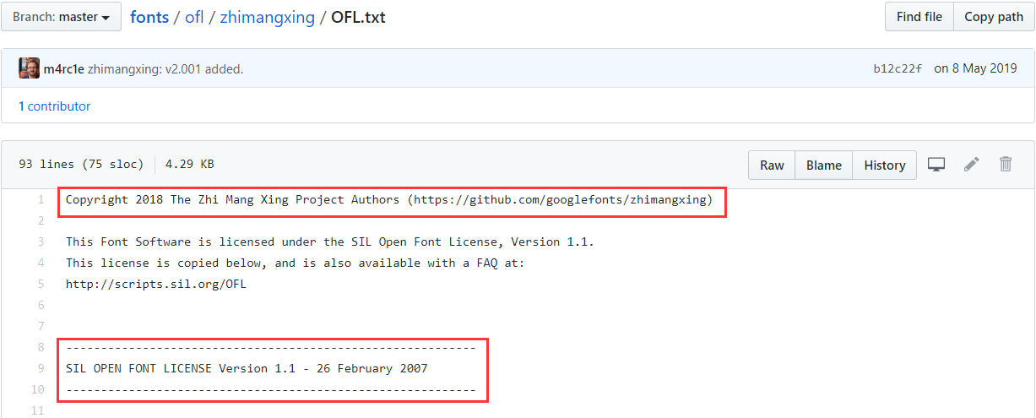Click the Copy path button
Screen dimensions: 1036x418
994,17
